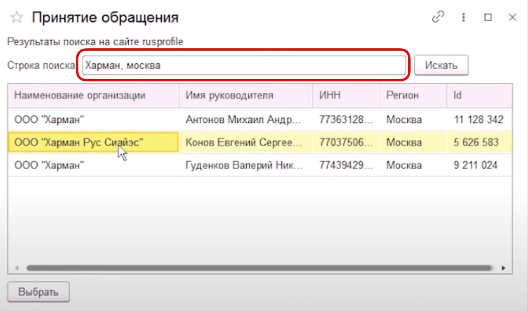
Task: Click the horizontal scrollbar thumb
Action: [x=259, y=268]
